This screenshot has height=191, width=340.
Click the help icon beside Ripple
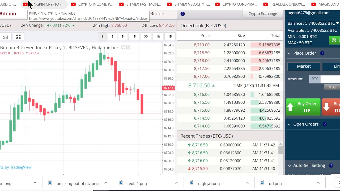tap(182, 14)
